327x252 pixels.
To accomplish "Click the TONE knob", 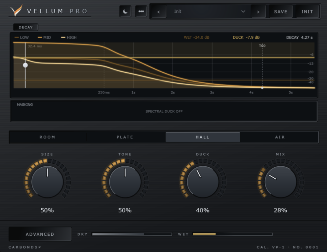I will (125, 182).
